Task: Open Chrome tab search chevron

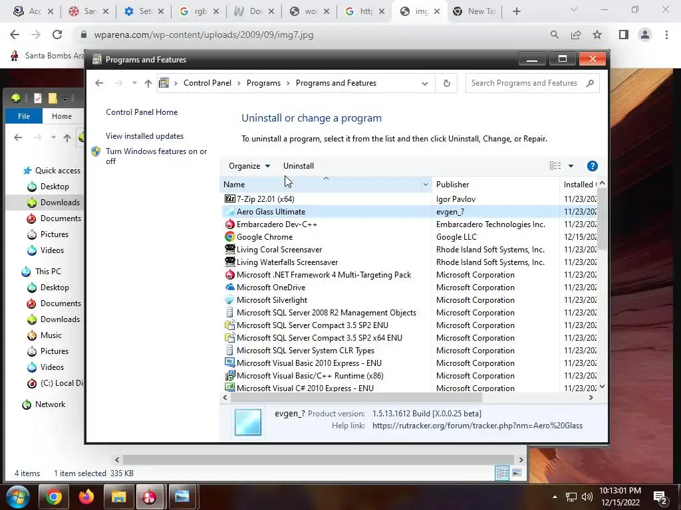Action: tap(574, 9)
